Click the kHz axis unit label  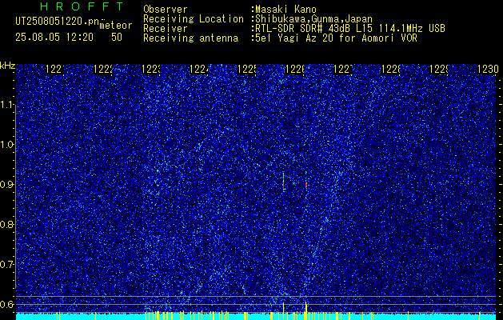[x=8, y=66]
